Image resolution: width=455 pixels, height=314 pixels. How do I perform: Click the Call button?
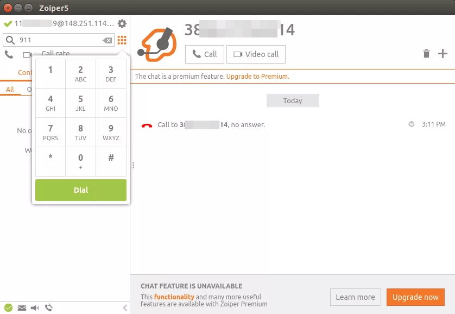click(205, 54)
